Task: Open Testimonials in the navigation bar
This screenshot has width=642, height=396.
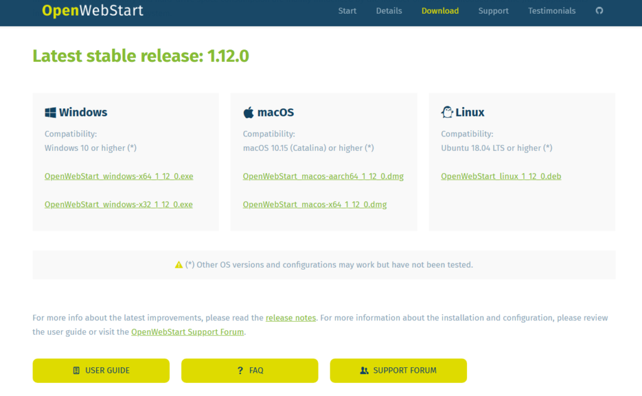Action: click(x=552, y=11)
